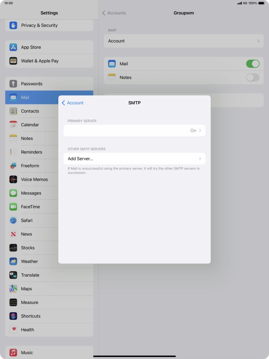Open Health settings in sidebar

28,330
